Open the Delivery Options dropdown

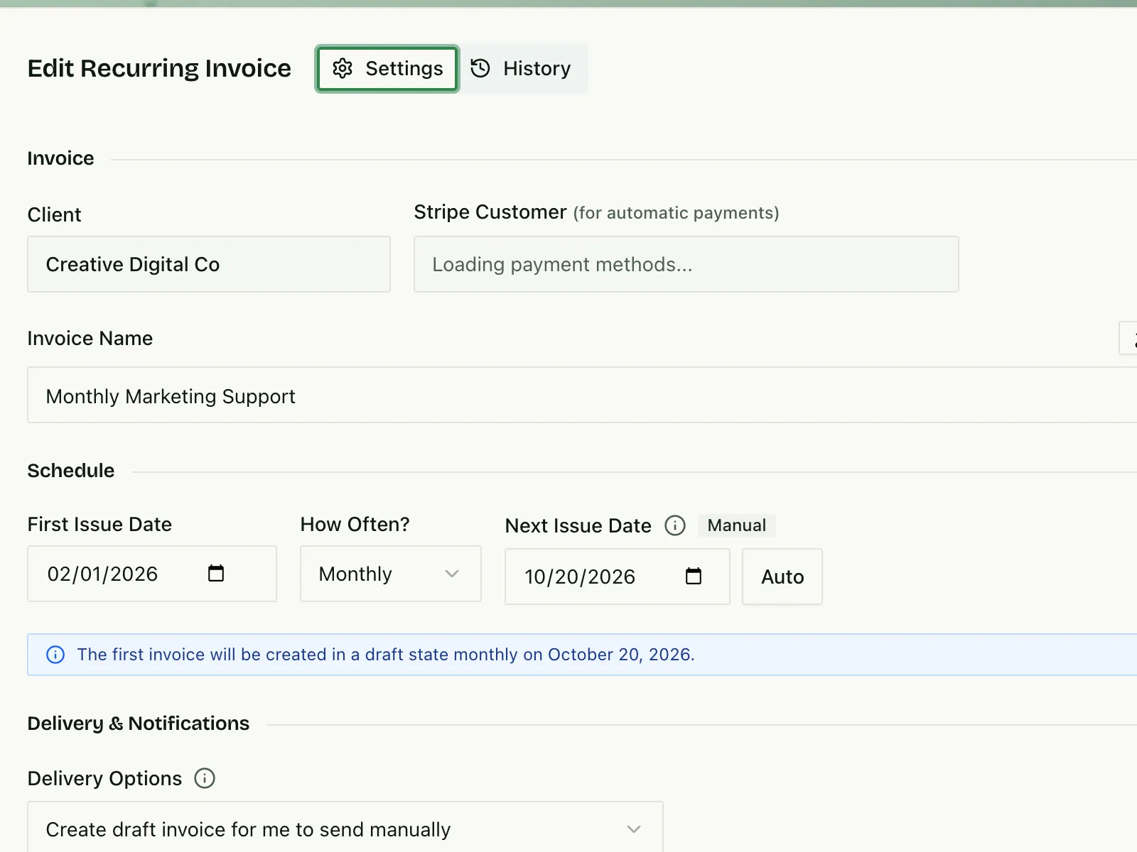click(345, 828)
